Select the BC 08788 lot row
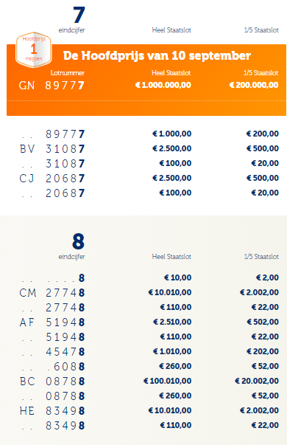This screenshot has width=287, height=445. click(x=149, y=381)
